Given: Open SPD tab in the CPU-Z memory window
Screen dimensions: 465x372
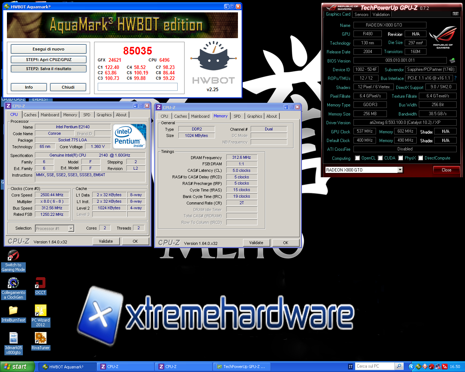Looking at the screenshot, I should (237, 116).
